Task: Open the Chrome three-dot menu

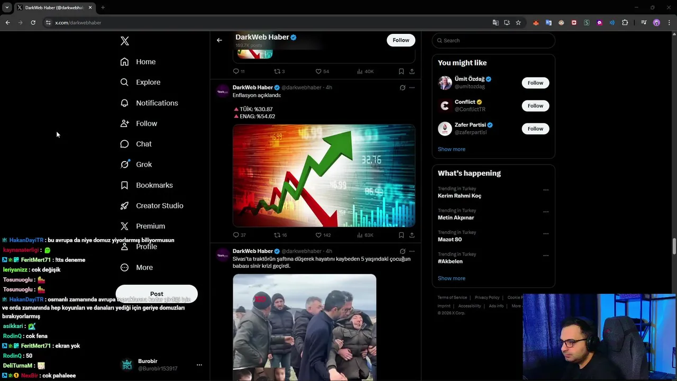Action: [669, 23]
